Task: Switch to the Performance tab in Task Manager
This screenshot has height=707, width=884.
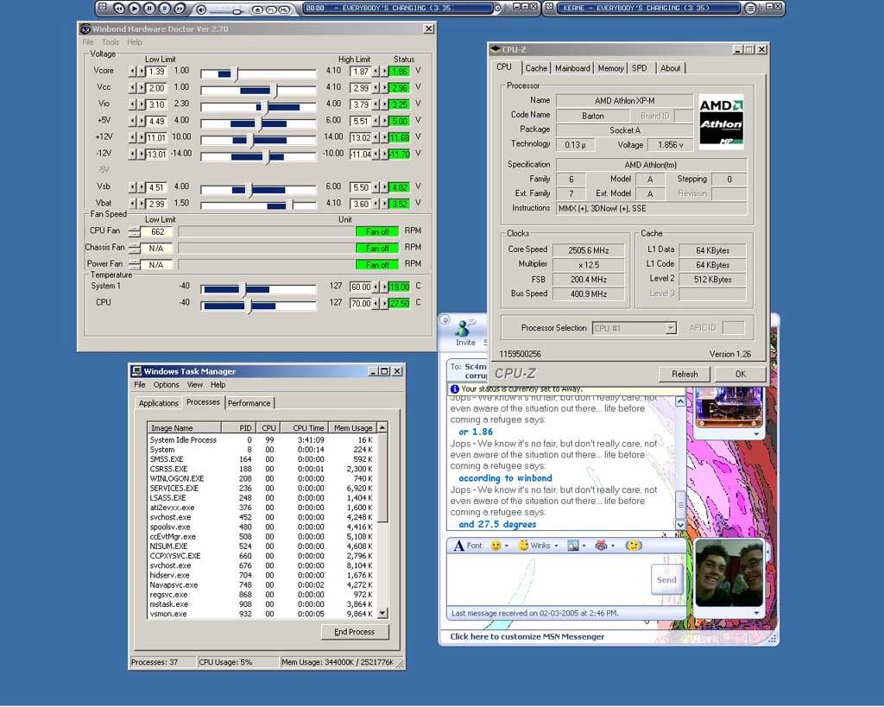Action: point(249,403)
